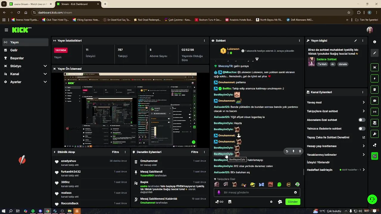Bookmark this page with the star icon
Screen dimensions: 381x214
pyautogui.click(x=349, y=12)
